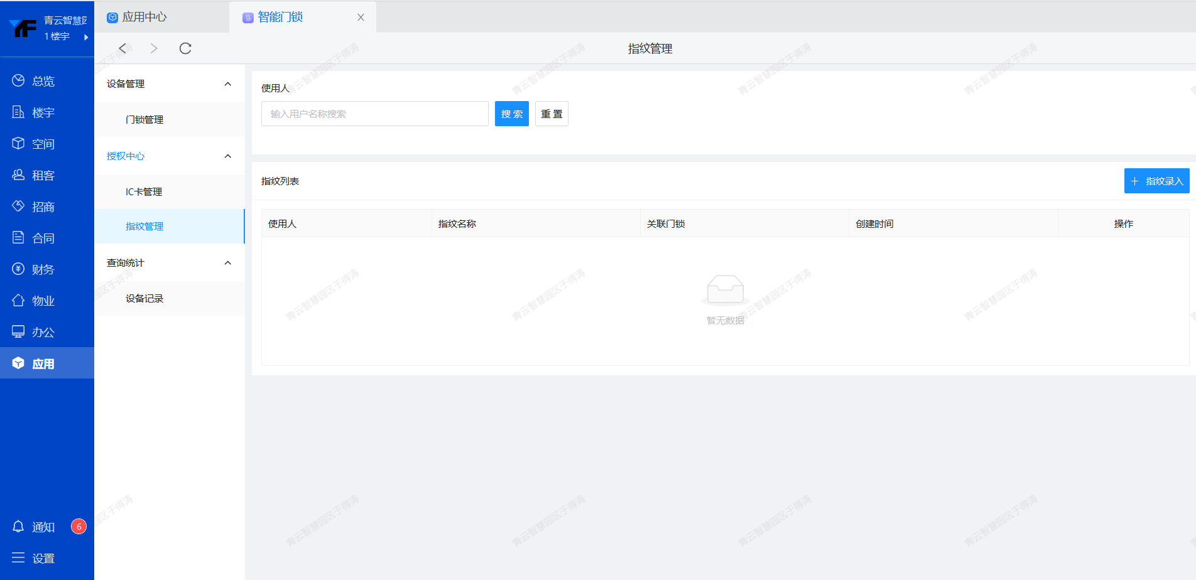Click the back navigation arrow icon
This screenshot has height=580, width=1196.
tap(123, 48)
